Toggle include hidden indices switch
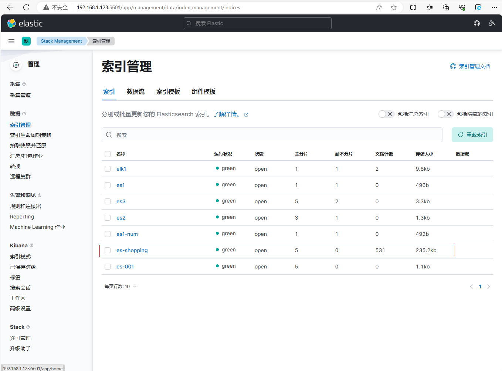 click(x=445, y=114)
